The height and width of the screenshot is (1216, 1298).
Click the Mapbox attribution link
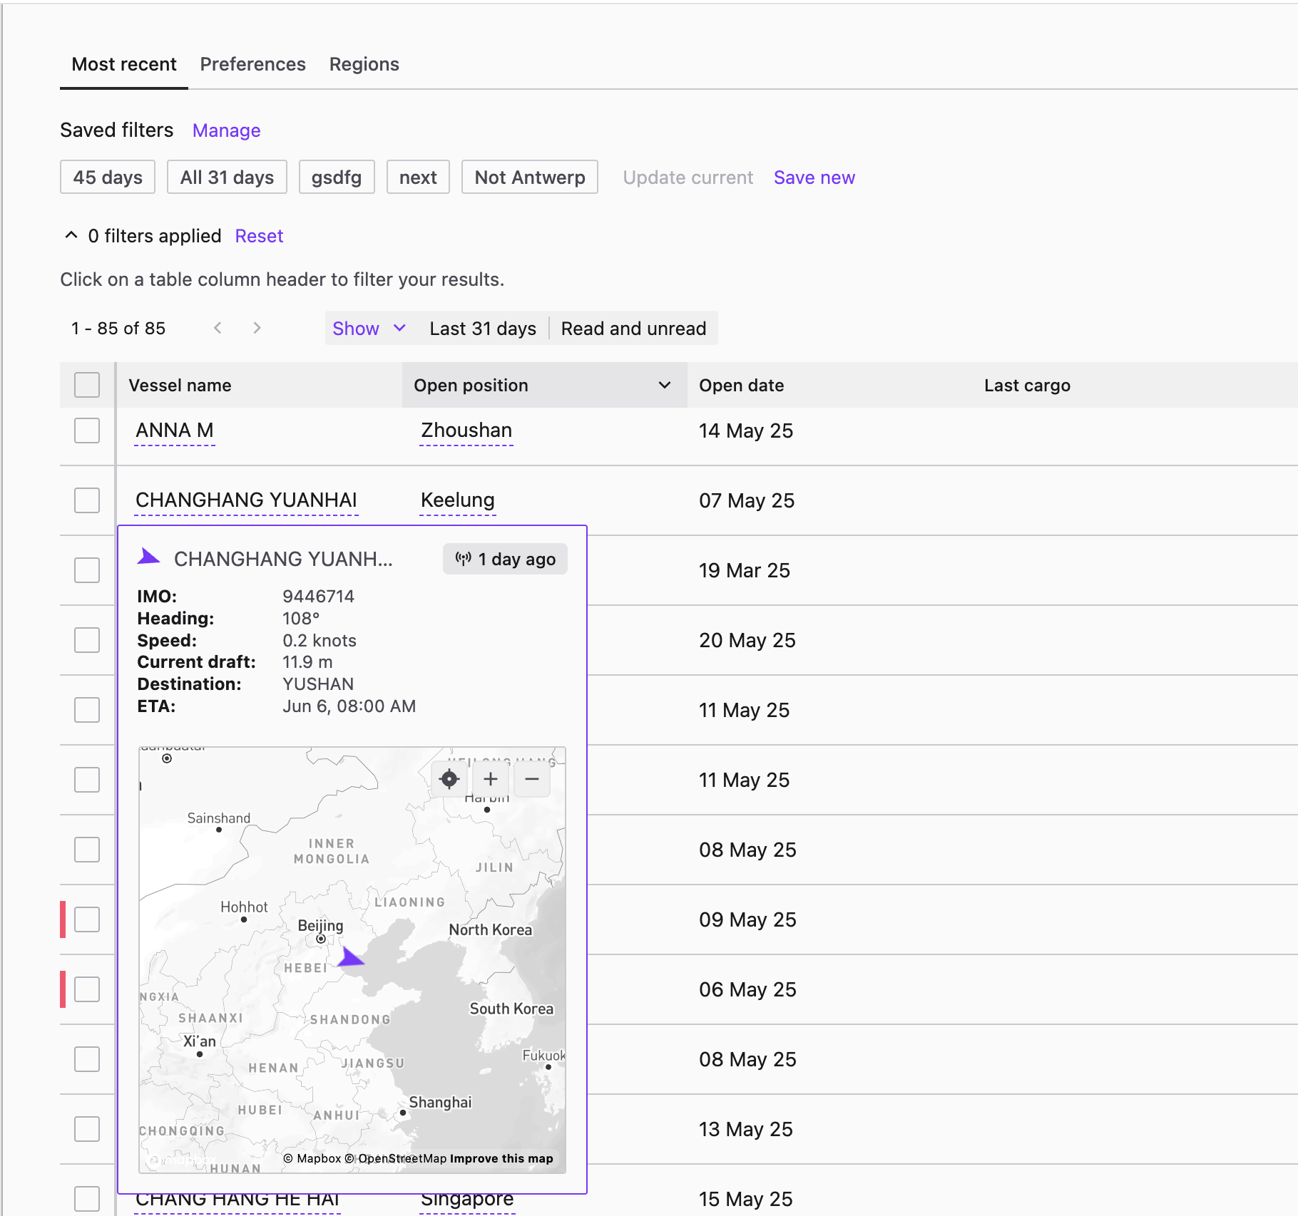[x=312, y=1158]
